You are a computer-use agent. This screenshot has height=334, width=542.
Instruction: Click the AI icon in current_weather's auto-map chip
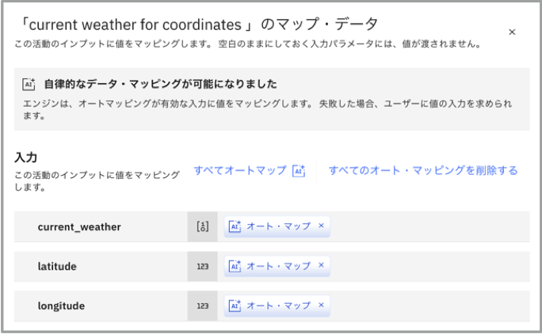tap(235, 226)
